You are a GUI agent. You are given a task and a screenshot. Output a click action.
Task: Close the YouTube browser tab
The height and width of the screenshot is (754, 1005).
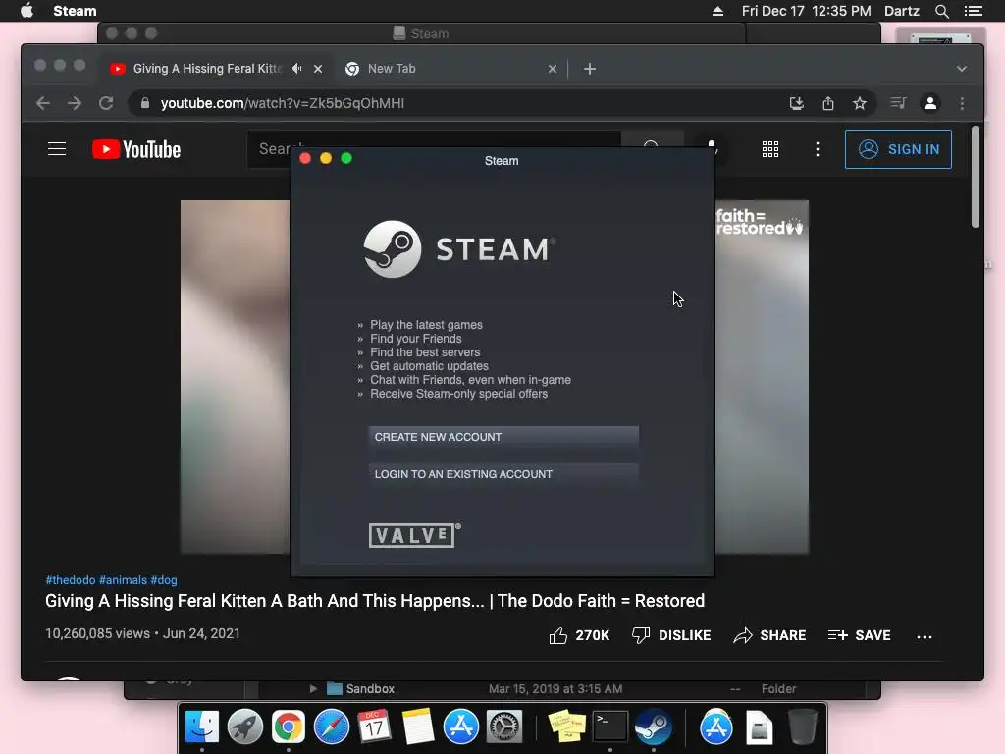pos(318,69)
